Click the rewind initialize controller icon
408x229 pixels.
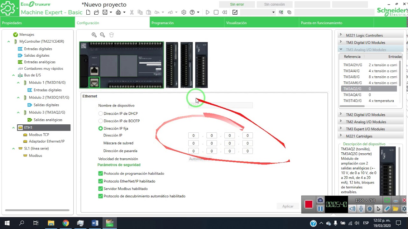pyautogui.click(x=225, y=12)
